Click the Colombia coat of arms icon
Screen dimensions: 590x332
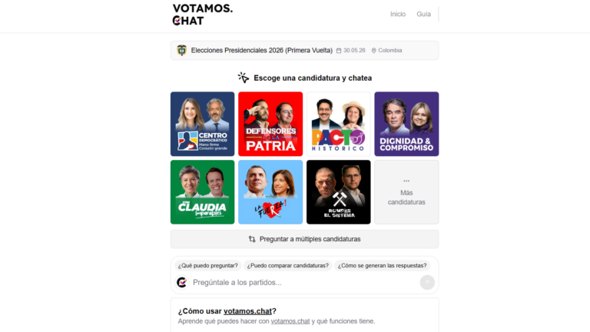[182, 51]
